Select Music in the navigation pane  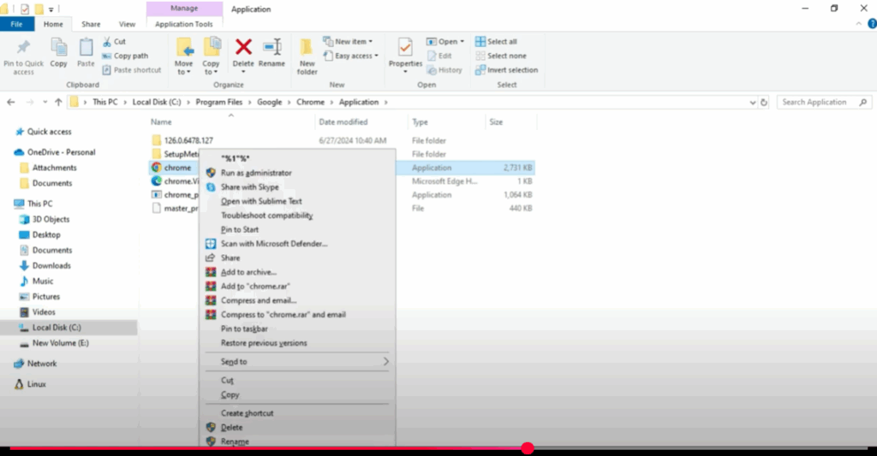[x=37, y=281]
